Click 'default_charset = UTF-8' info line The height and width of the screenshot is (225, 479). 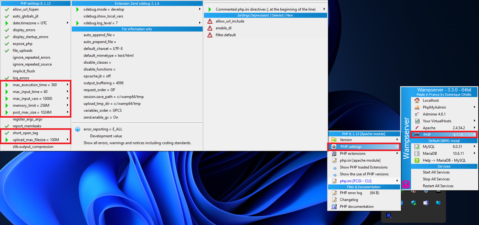(x=103, y=49)
